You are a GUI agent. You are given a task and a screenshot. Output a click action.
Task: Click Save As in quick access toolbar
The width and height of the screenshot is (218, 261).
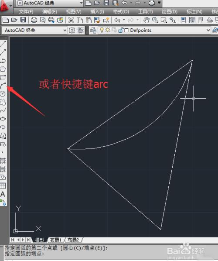click(115, 3)
